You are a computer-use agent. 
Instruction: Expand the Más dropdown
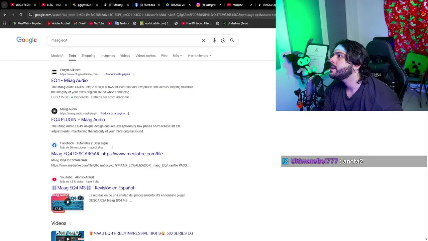tap(177, 56)
